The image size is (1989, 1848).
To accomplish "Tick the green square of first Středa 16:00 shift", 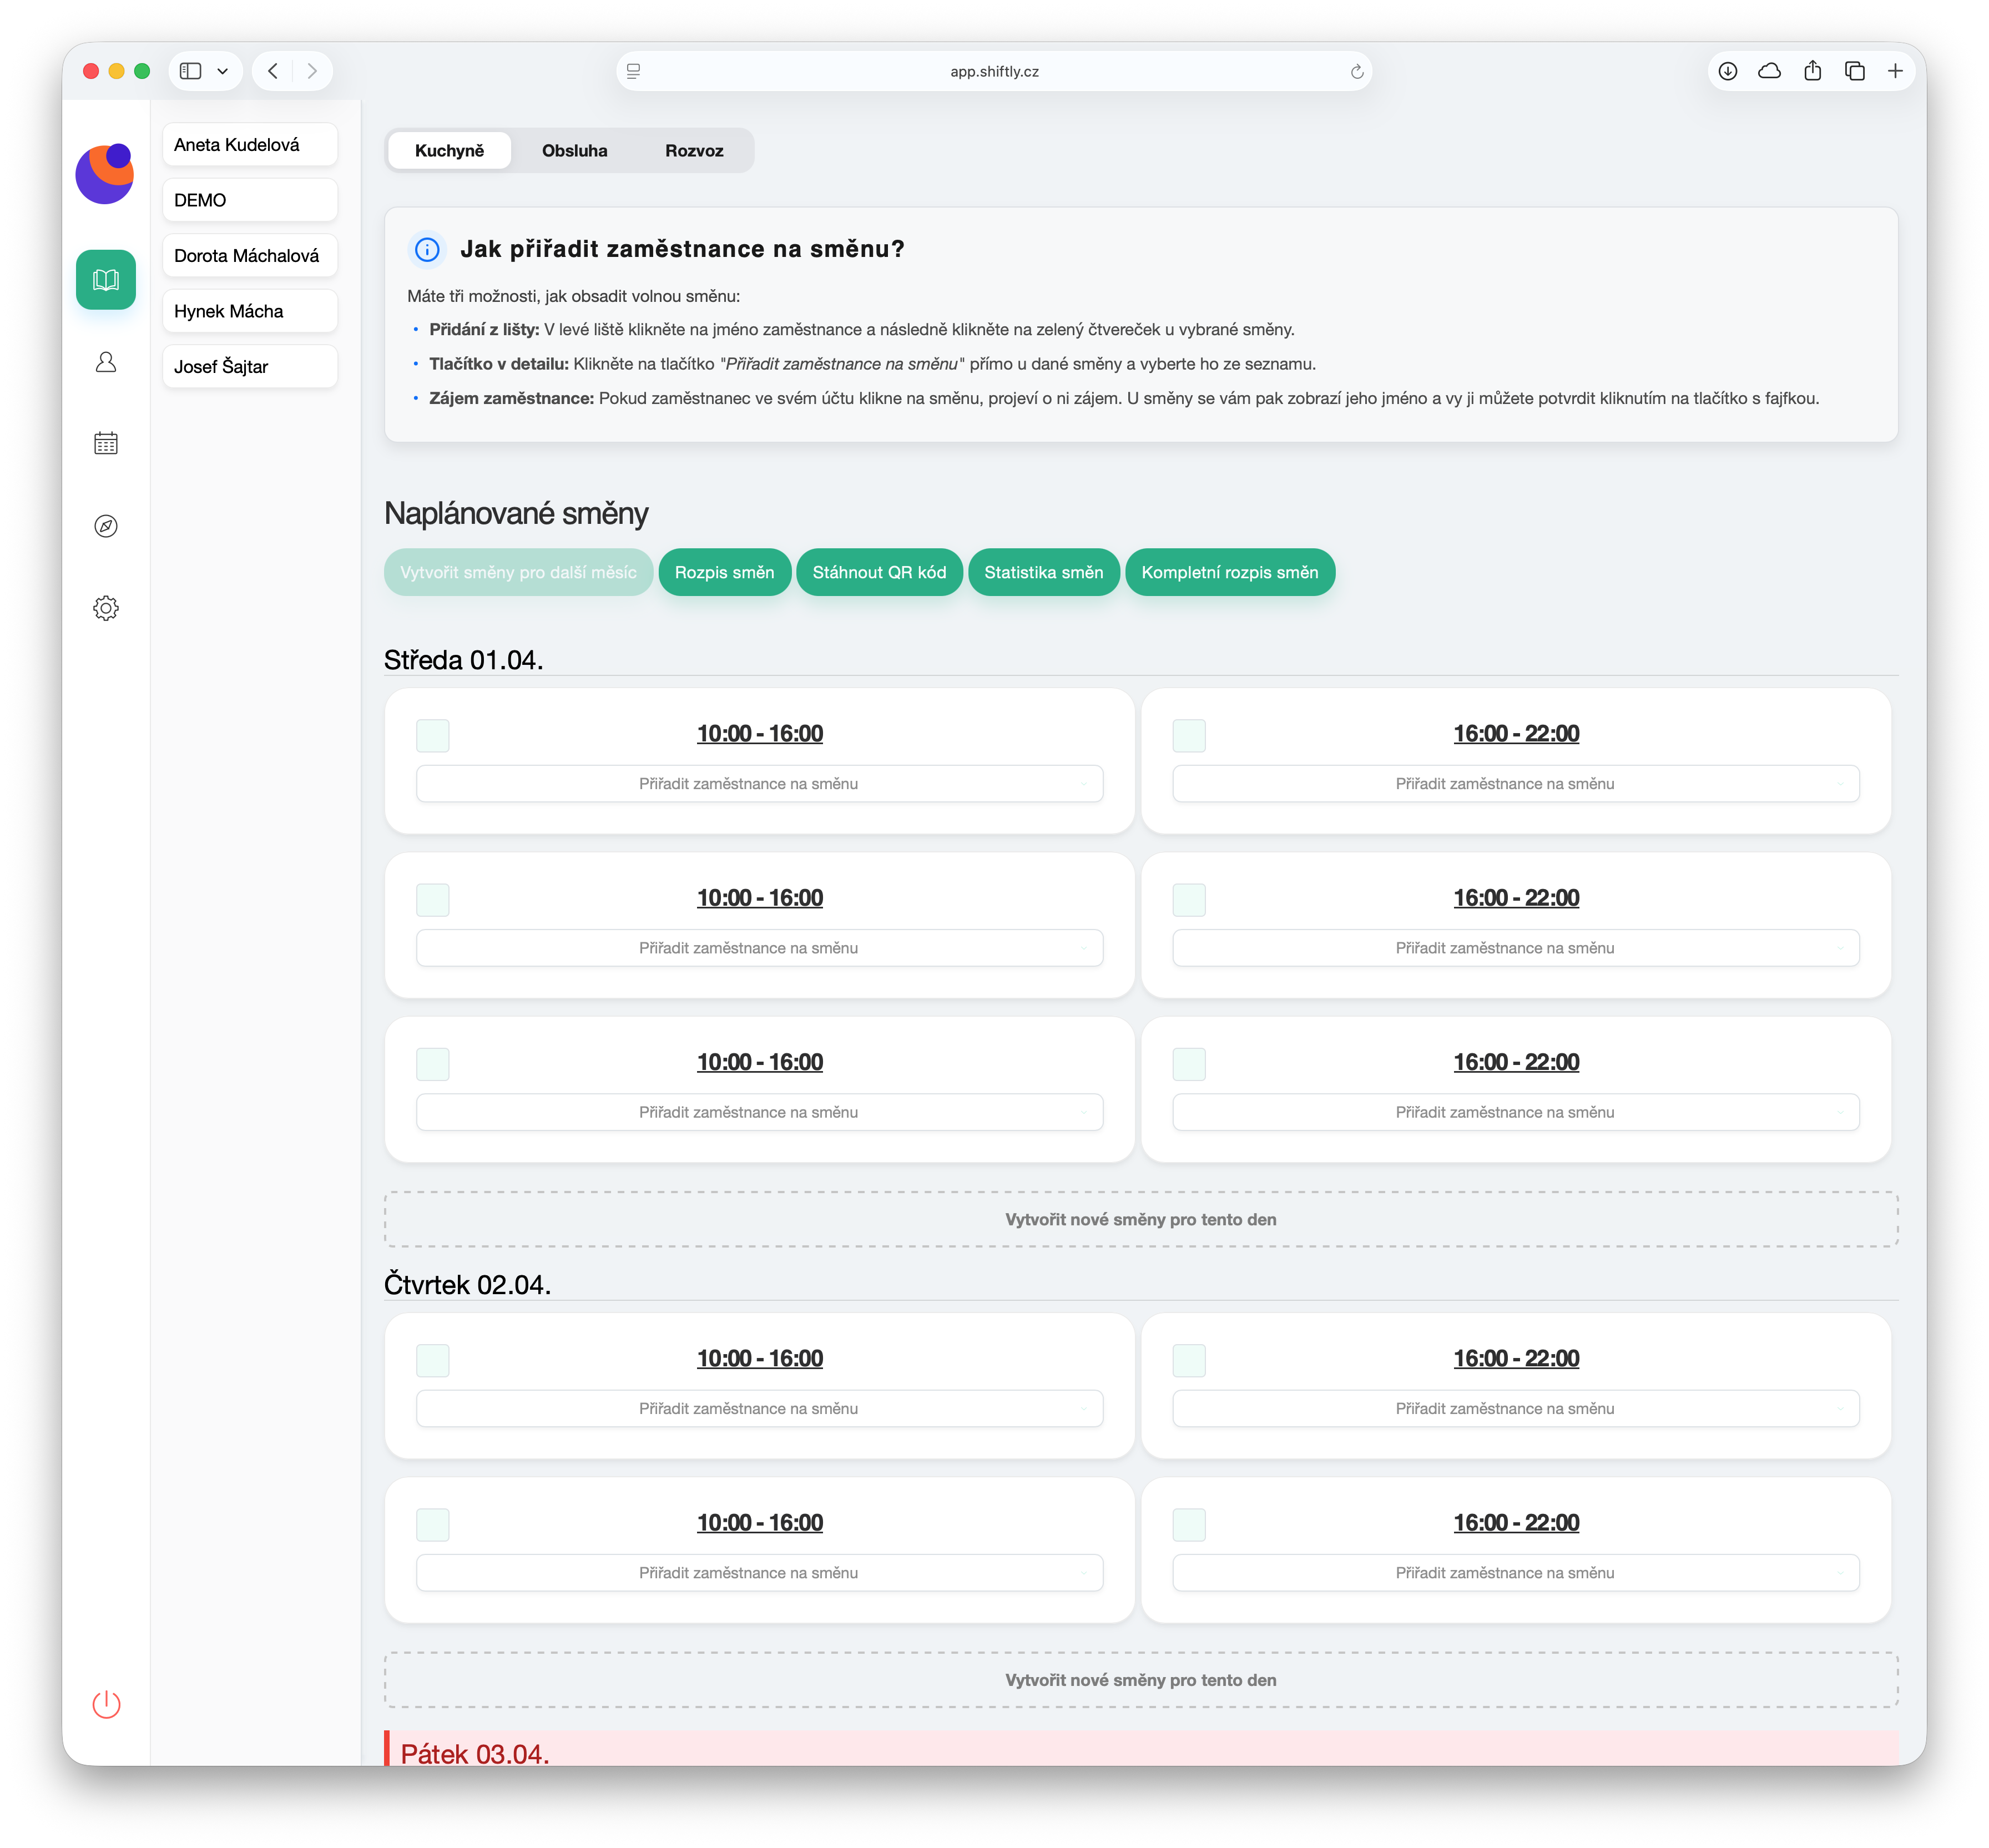I will click(x=1189, y=735).
